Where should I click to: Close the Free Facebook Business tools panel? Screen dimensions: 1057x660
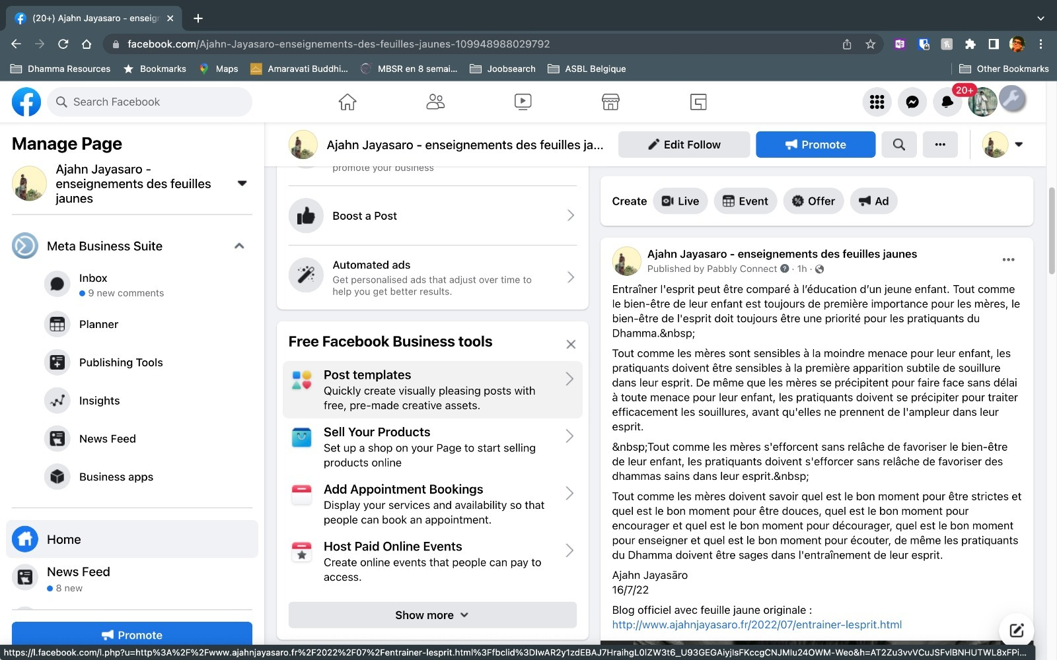pos(571,344)
